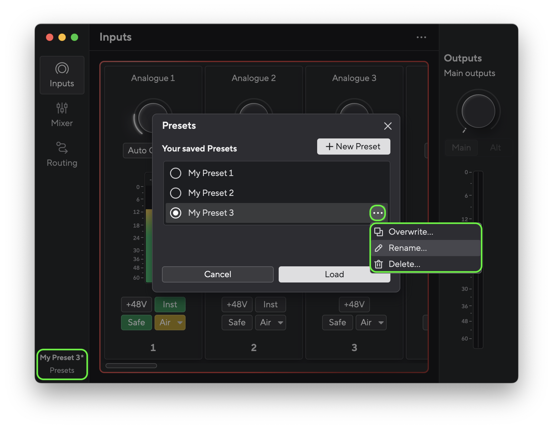Click the horizontal scrollbar below channel 1
Viewport: 553px width, 429px height.
(x=131, y=366)
